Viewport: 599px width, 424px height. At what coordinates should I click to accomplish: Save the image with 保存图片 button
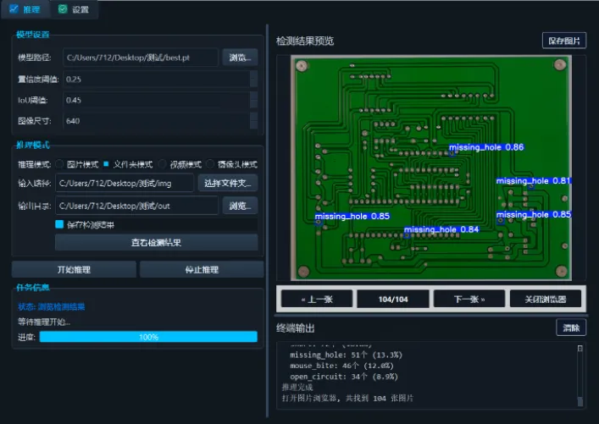pos(564,41)
